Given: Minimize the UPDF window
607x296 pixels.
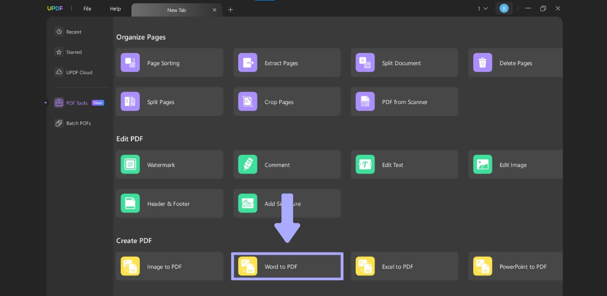Looking at the screenshot, I should [x=528, y=8].
